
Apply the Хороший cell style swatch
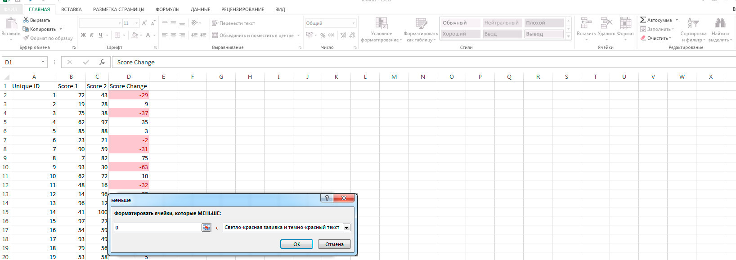460,34
